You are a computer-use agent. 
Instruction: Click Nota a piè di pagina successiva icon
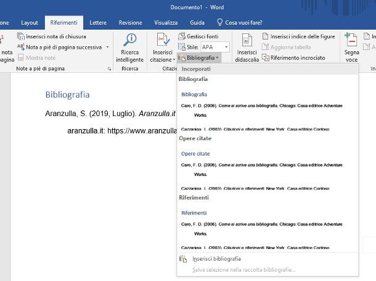click(21, 47)
